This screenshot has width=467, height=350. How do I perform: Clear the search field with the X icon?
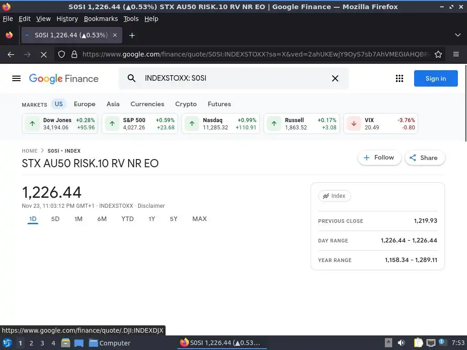(x=335, y=78)
